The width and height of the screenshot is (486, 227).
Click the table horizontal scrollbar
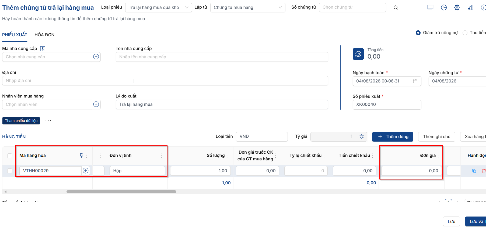coord(121,192)
